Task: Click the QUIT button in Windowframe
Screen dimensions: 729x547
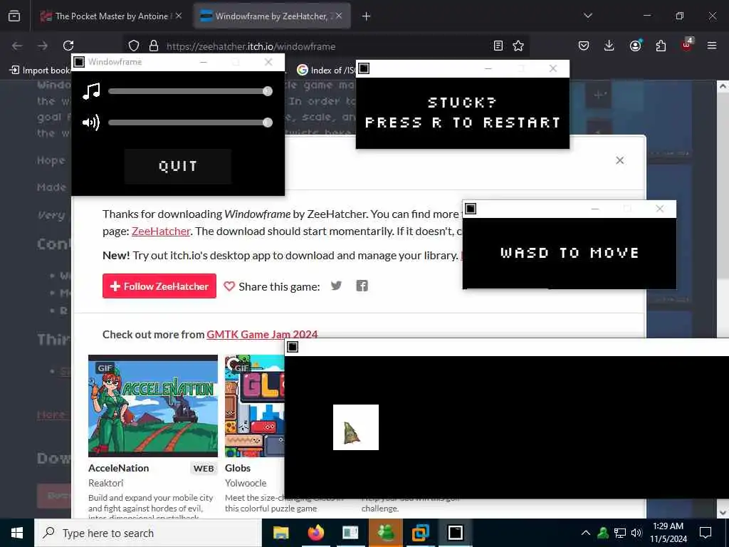Action: (177, 166)
